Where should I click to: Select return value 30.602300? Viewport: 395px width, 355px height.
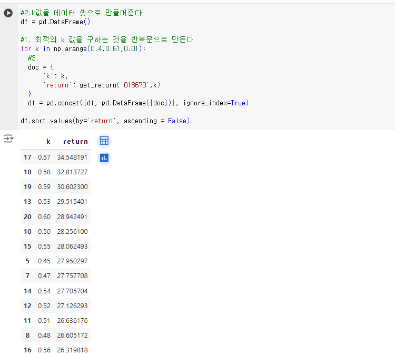pyautogui.click(x=72, y=186)
